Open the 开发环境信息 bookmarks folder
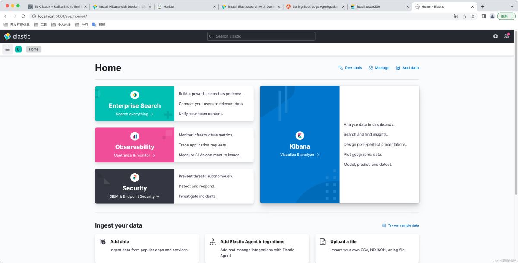Screen dimensions: 518x263 [x=17, y=25]
